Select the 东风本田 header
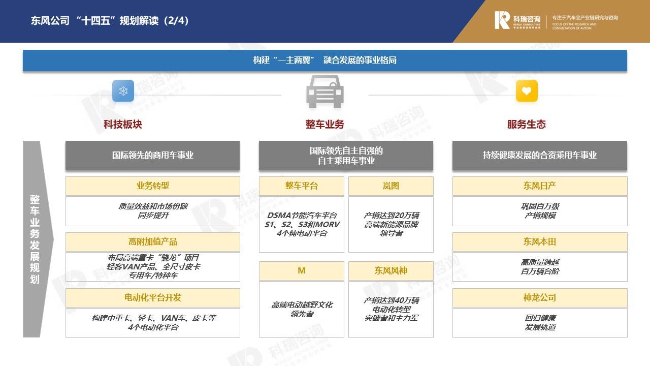 [540, 241]
